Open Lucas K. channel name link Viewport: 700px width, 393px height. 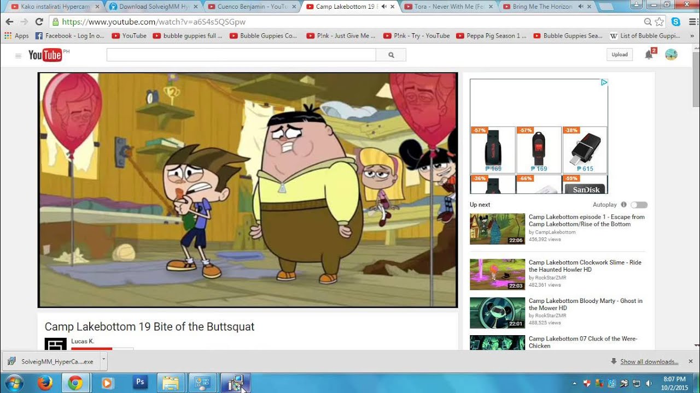point(83,341)
